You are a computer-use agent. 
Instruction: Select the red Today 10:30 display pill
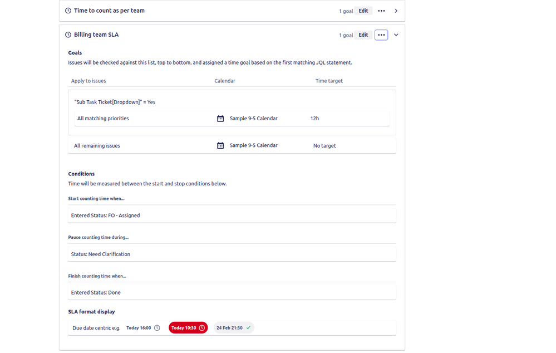point(188,327)
